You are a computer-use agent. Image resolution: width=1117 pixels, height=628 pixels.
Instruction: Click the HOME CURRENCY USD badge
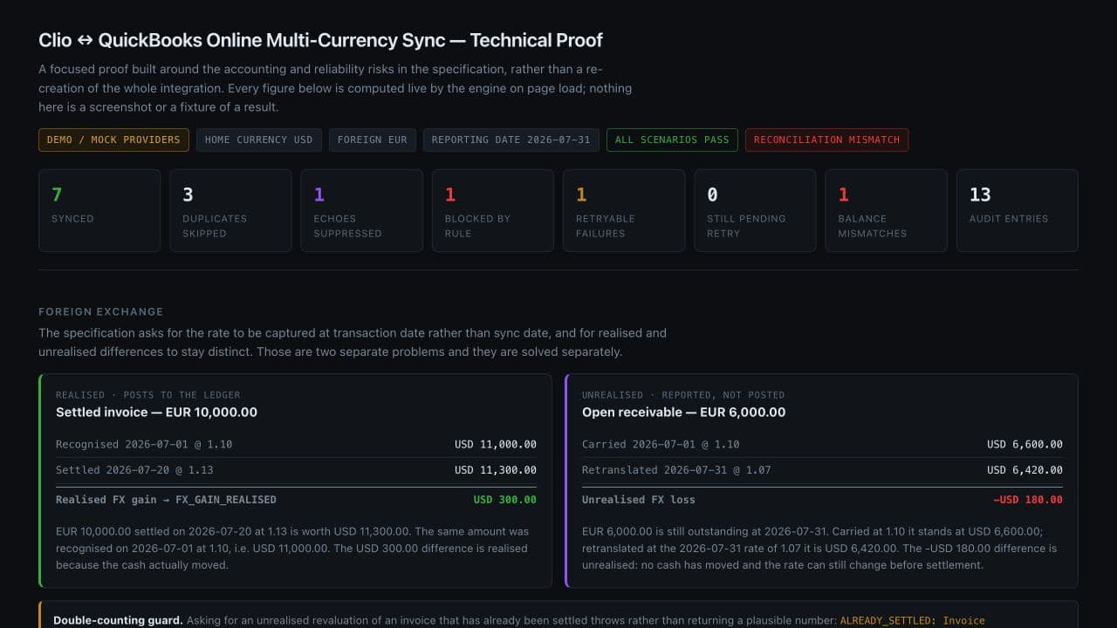[x=258, y=140]
